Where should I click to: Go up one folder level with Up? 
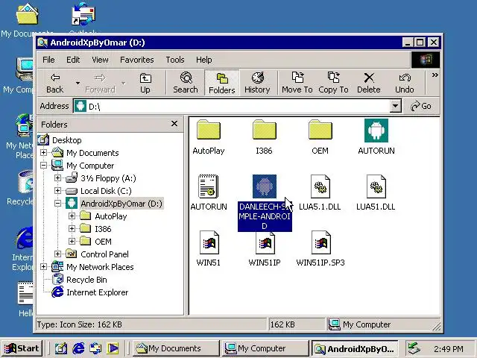pos(145,83)
